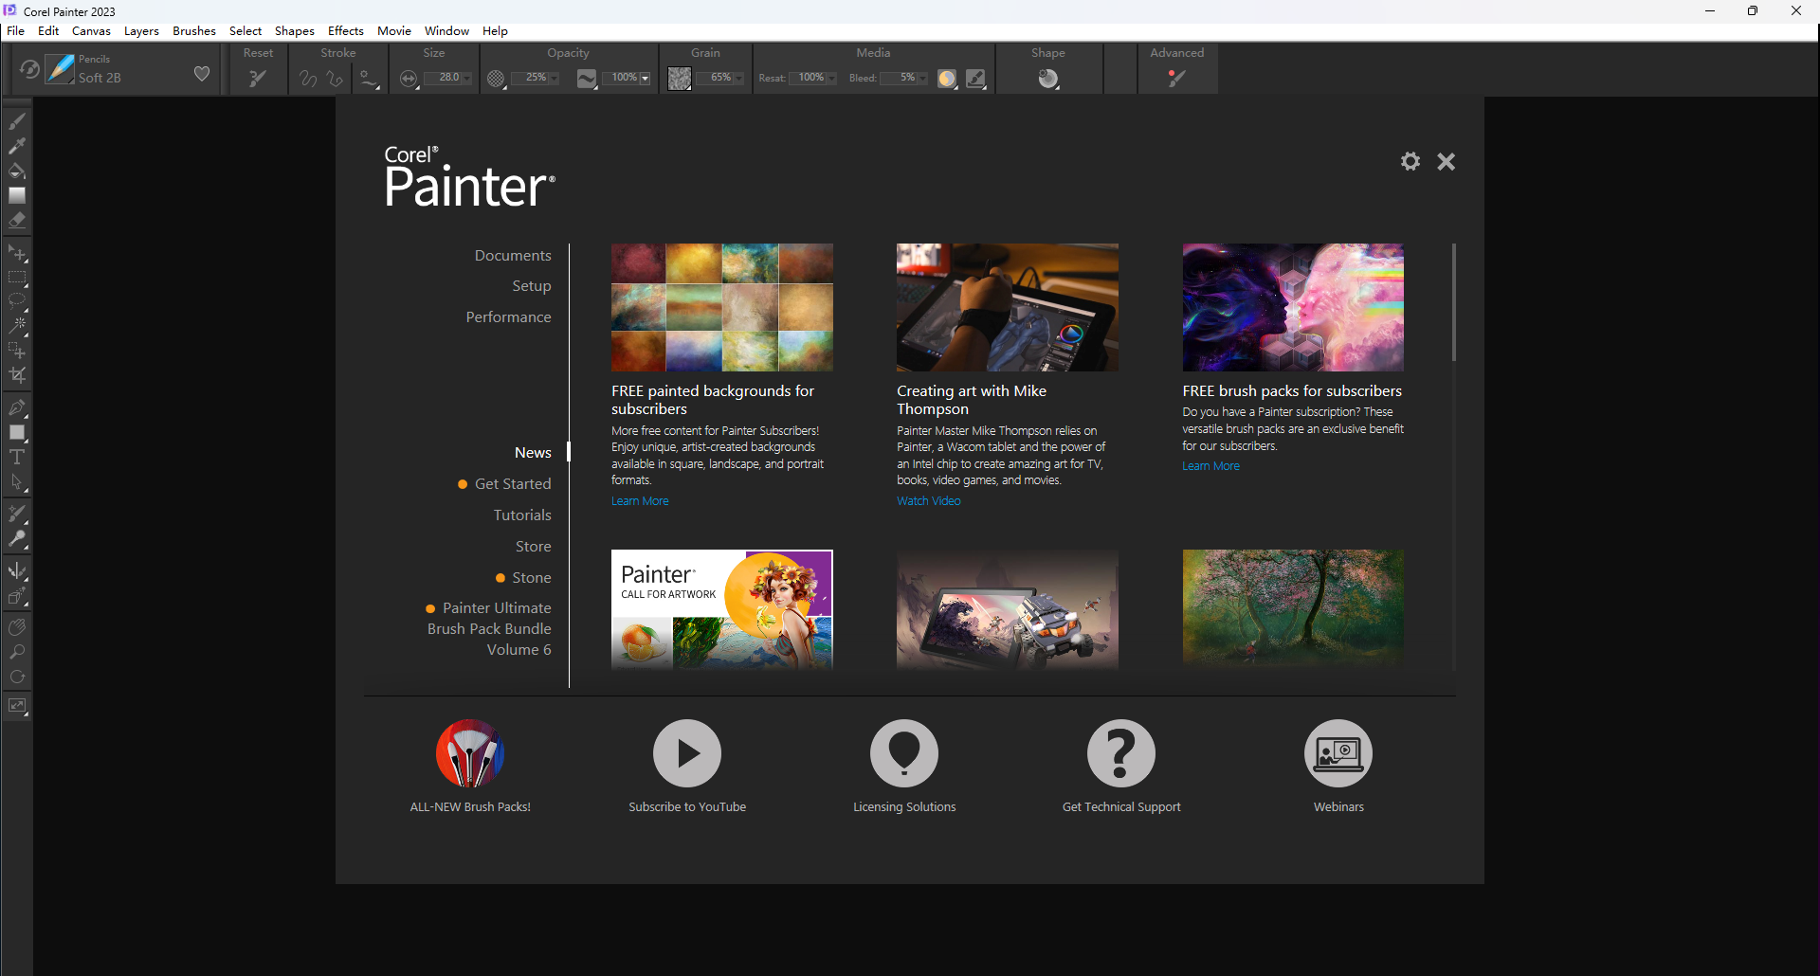Close the Welcome screen with X
The height and width of the screenshot is (976, 1820).
click(1446, 162)
